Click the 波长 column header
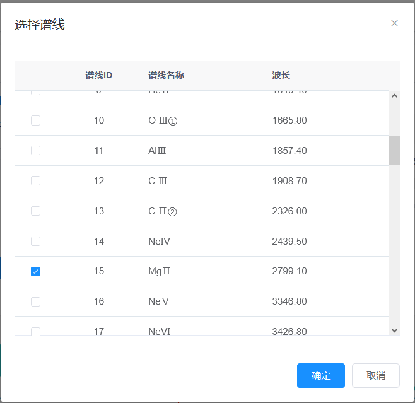The width and height of the screenshot is (415, 403). tap(281, 76)
